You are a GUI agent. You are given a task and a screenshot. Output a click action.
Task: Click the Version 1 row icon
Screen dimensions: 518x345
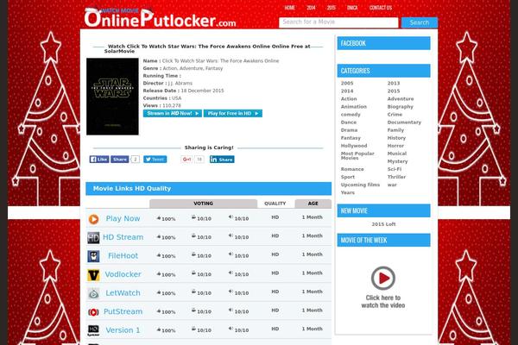pos(93,330)
